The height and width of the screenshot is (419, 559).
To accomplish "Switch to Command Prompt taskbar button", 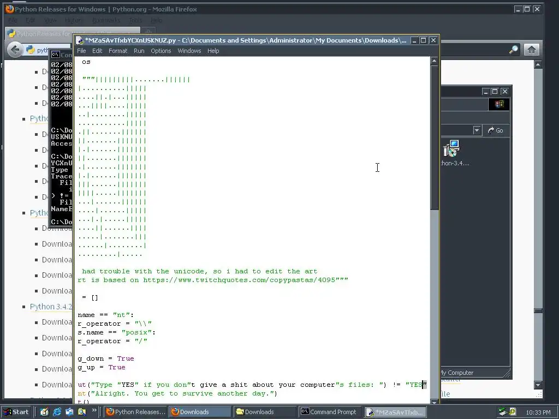I will (330, 412).
